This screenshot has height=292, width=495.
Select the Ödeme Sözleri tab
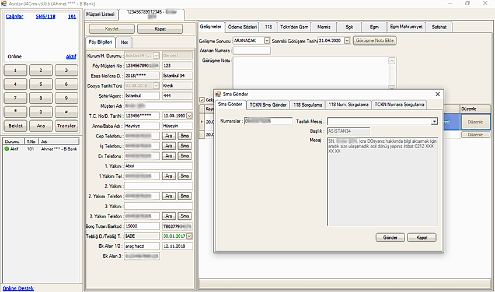point(242,27)
